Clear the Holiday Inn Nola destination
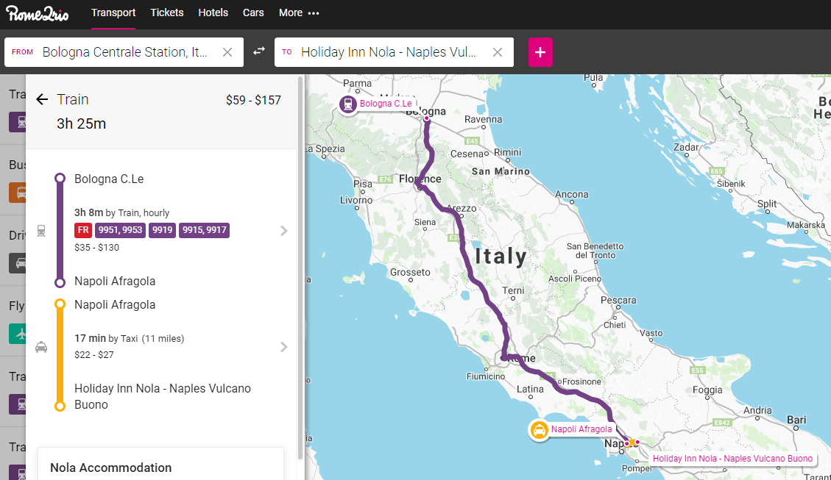Screen dimensions: 831x480 pos(497,52)
